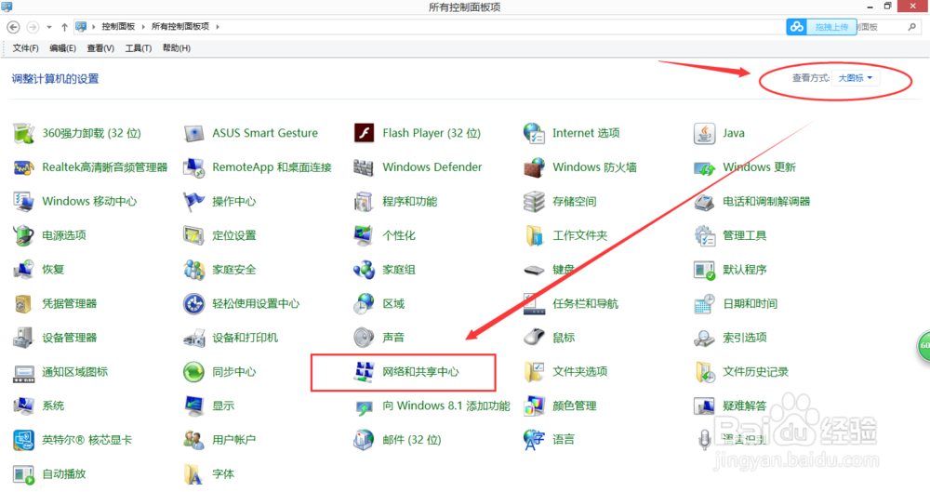Open the 电话和调制解调器 icon

[704, 202]
